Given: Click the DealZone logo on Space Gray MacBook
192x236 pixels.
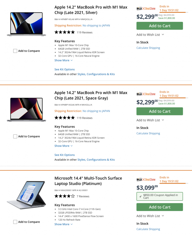Looking at the screenshot, I should [146, 94].
